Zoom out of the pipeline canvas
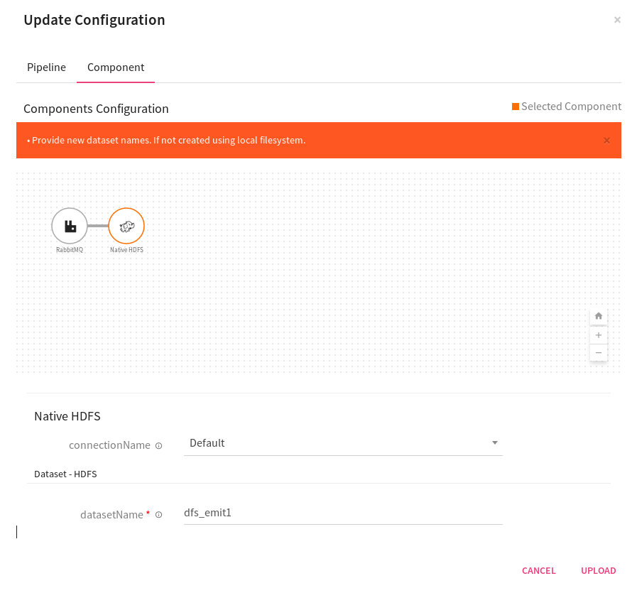This screenshot has width=637, height=593. click(x=599, y=352)
